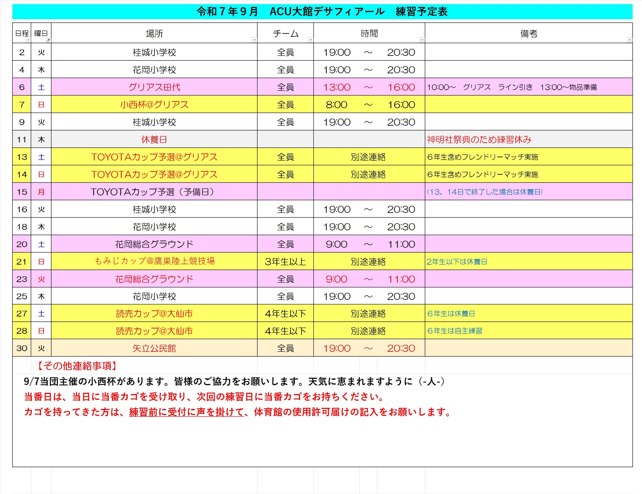Click the 備考 header cell
This screenshot has height=494, width=642.
(529, 33)
